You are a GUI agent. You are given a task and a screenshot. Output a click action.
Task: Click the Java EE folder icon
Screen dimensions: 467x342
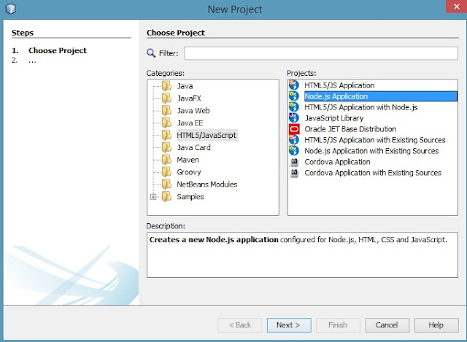coord(166,123)
